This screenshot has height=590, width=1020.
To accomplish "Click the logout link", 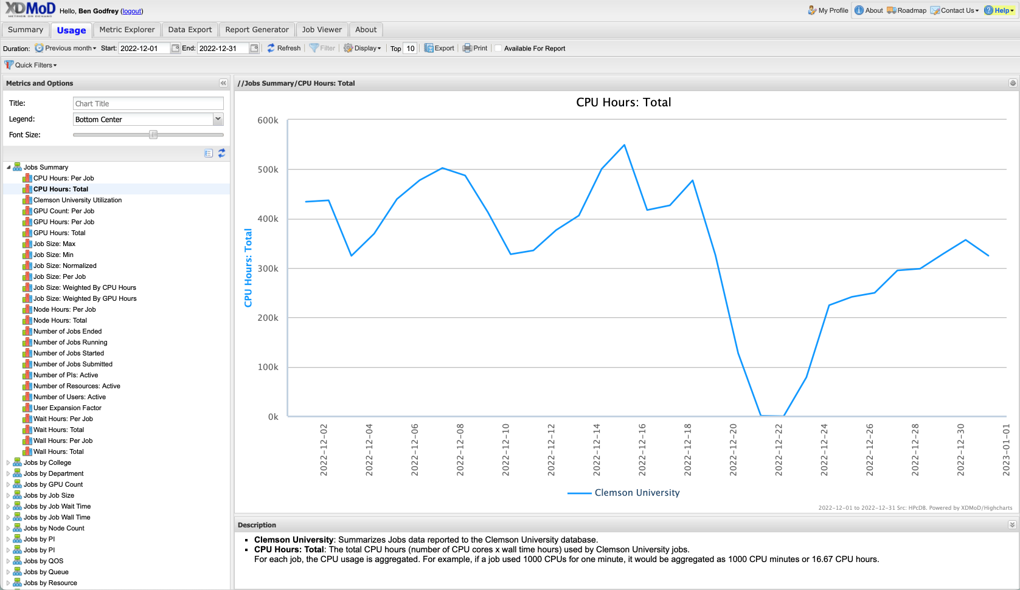I will pos(132,11).
